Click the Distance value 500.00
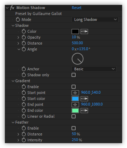The width and height of the screenshot is (127, 148). (x=77, y=43)
